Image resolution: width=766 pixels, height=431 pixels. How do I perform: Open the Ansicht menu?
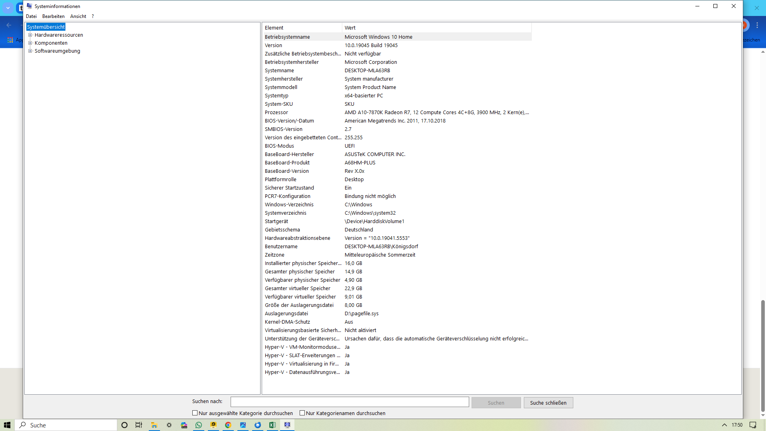coord(78,16)
